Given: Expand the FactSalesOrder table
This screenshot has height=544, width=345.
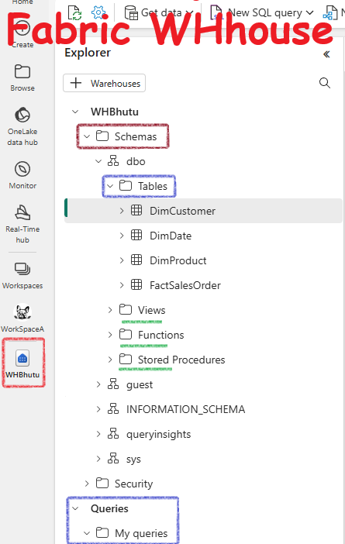Looking at the screenshot, I should tap(122, 285).
